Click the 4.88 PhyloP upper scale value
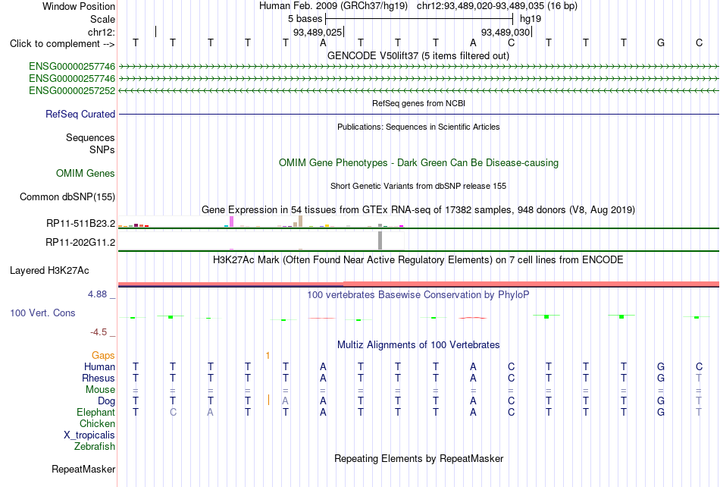 (97, 294)
